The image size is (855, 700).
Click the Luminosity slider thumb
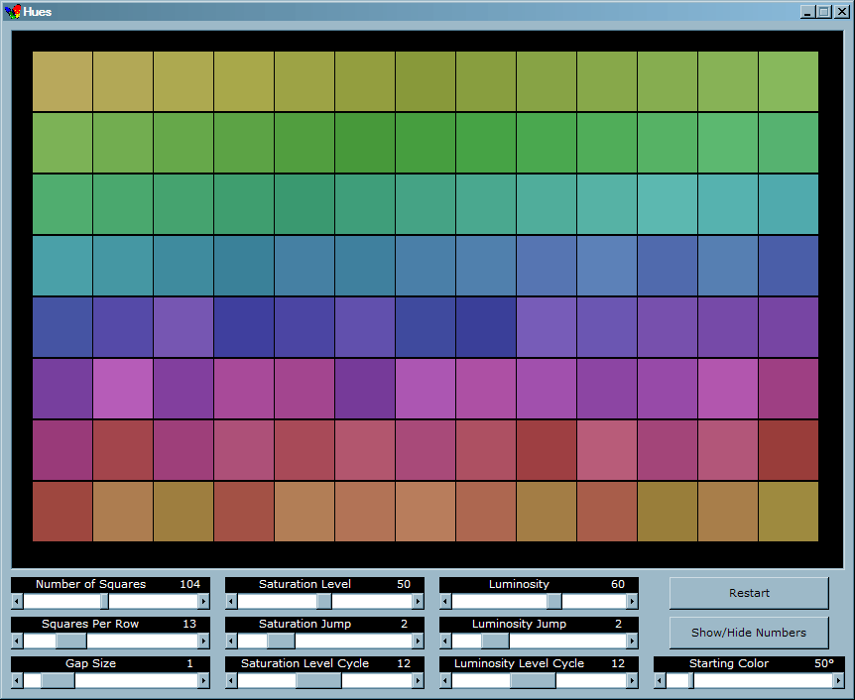coord(553,601)
